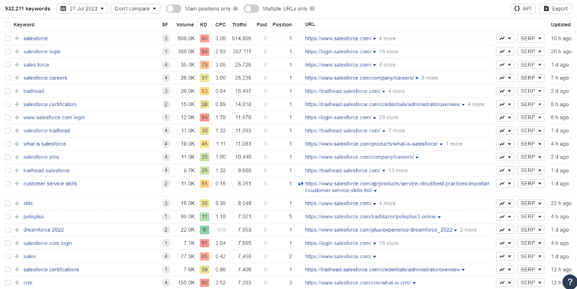Screen dimensions: 577x289
Task: Click plus icon next to 'crm'
Action: (17, 283)
